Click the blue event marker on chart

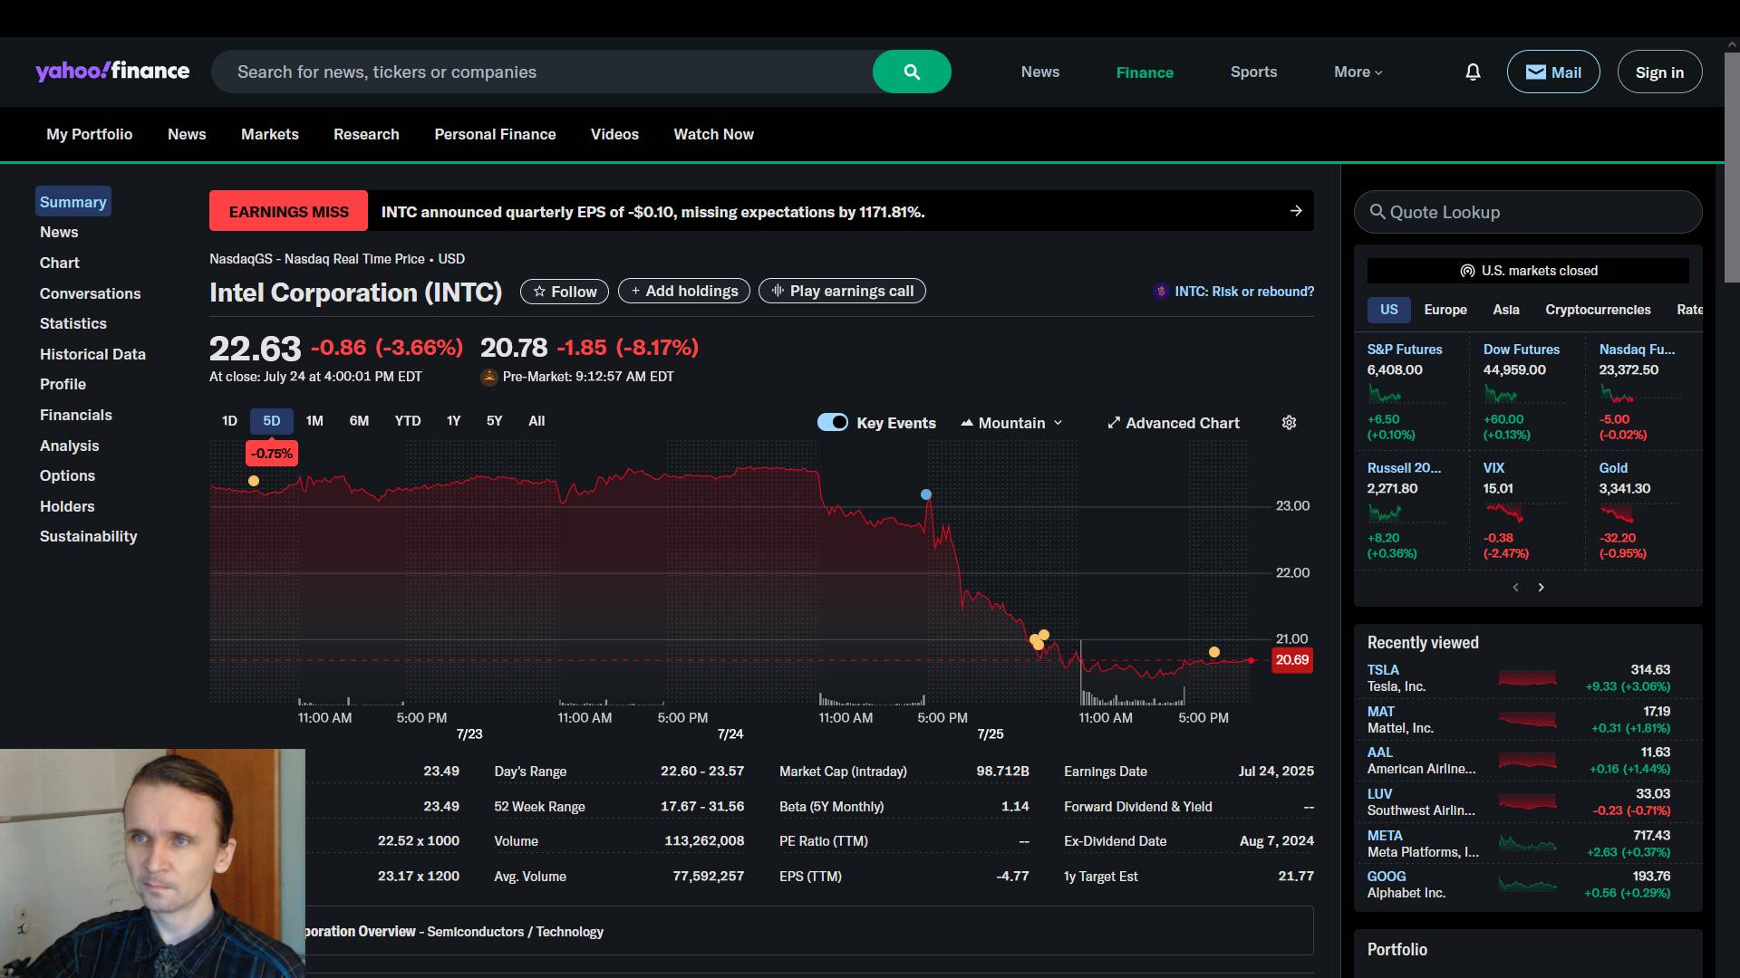point(925,494)
